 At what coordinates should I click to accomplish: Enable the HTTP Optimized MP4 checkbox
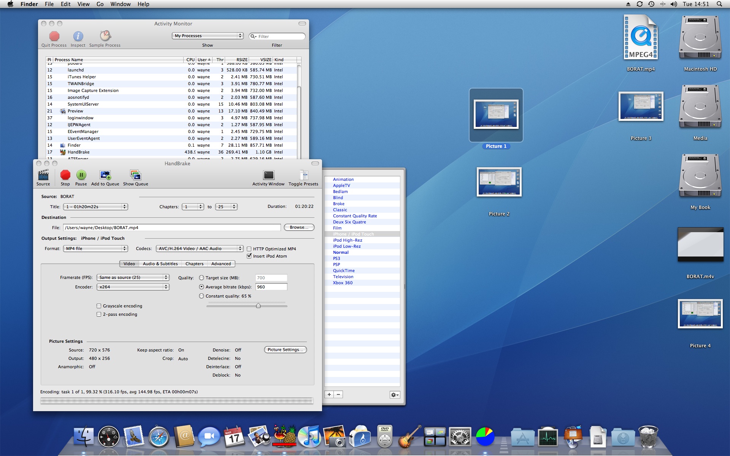pos(249,249)
